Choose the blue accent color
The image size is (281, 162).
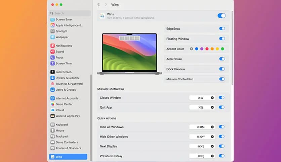(197, 49)
